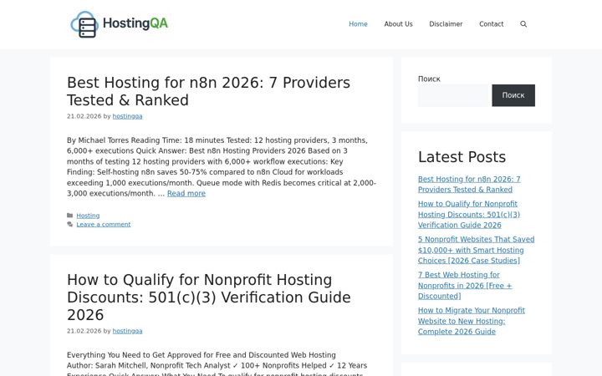Click the HostingQA logo
Image resolution: width=602 pixels, height=376 pixels.
[119, 24]
